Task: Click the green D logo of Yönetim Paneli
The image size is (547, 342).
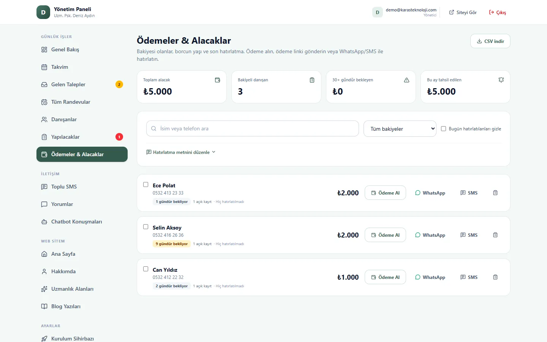Action: (x=43, y=12)
